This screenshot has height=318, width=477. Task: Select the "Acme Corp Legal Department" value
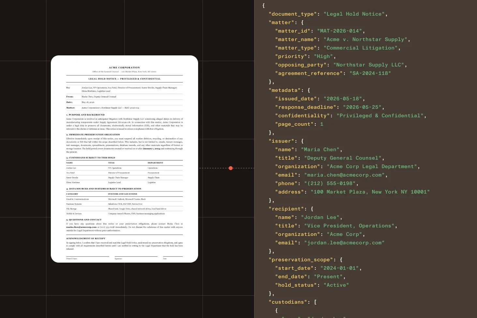point(372,166)
